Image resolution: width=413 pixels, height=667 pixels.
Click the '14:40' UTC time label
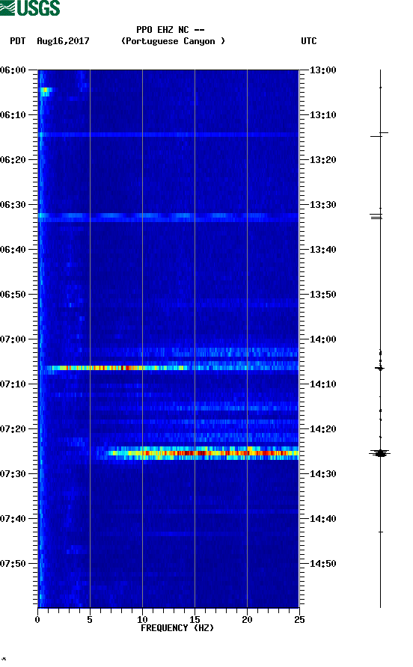pyautogui.click(x=322, y=518)
